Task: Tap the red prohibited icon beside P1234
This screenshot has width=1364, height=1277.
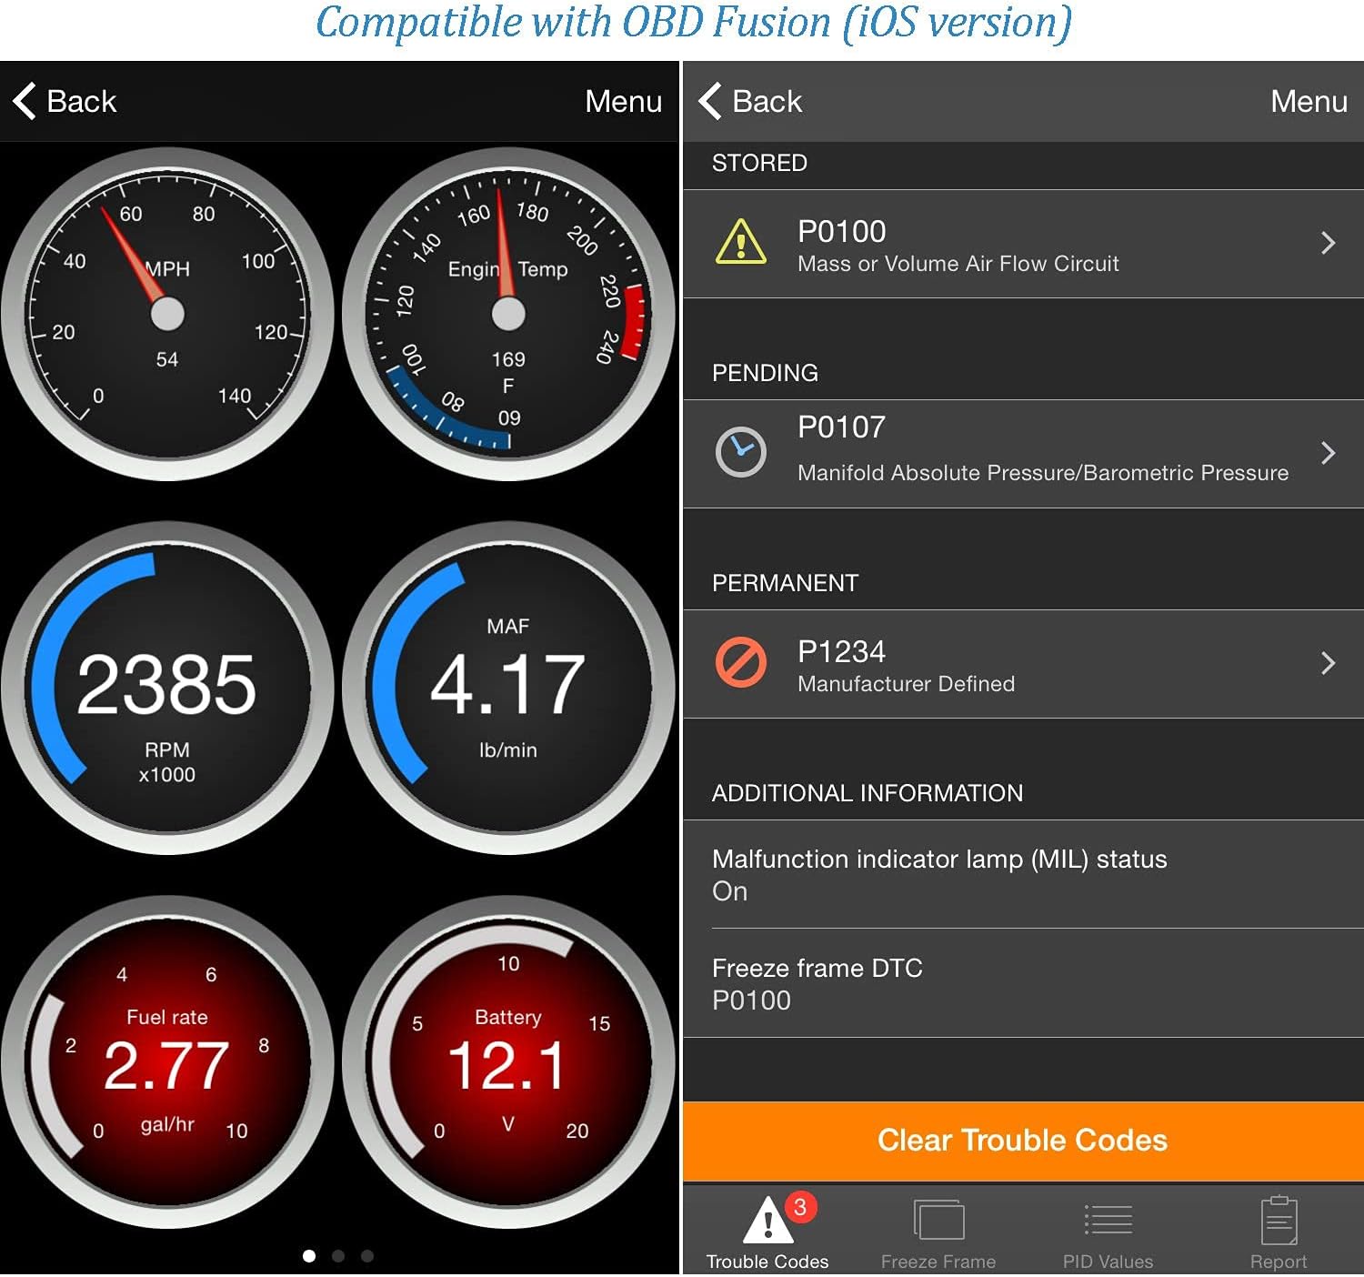Action: click(740, 662)
